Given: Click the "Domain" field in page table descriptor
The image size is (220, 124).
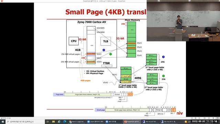Looking at the screenshot, I should [x=117, y=94].
